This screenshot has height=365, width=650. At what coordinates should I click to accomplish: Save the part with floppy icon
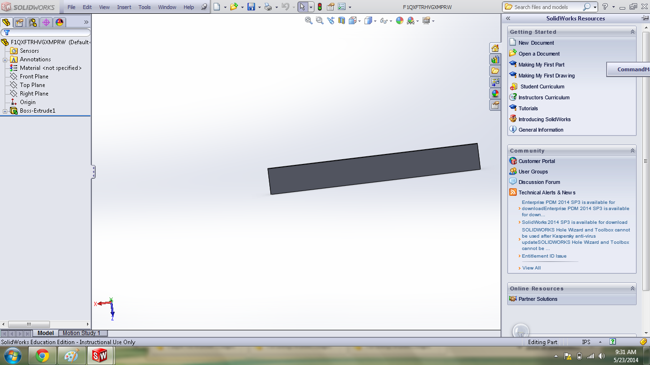pyautogui.click(x=251, y=7)
